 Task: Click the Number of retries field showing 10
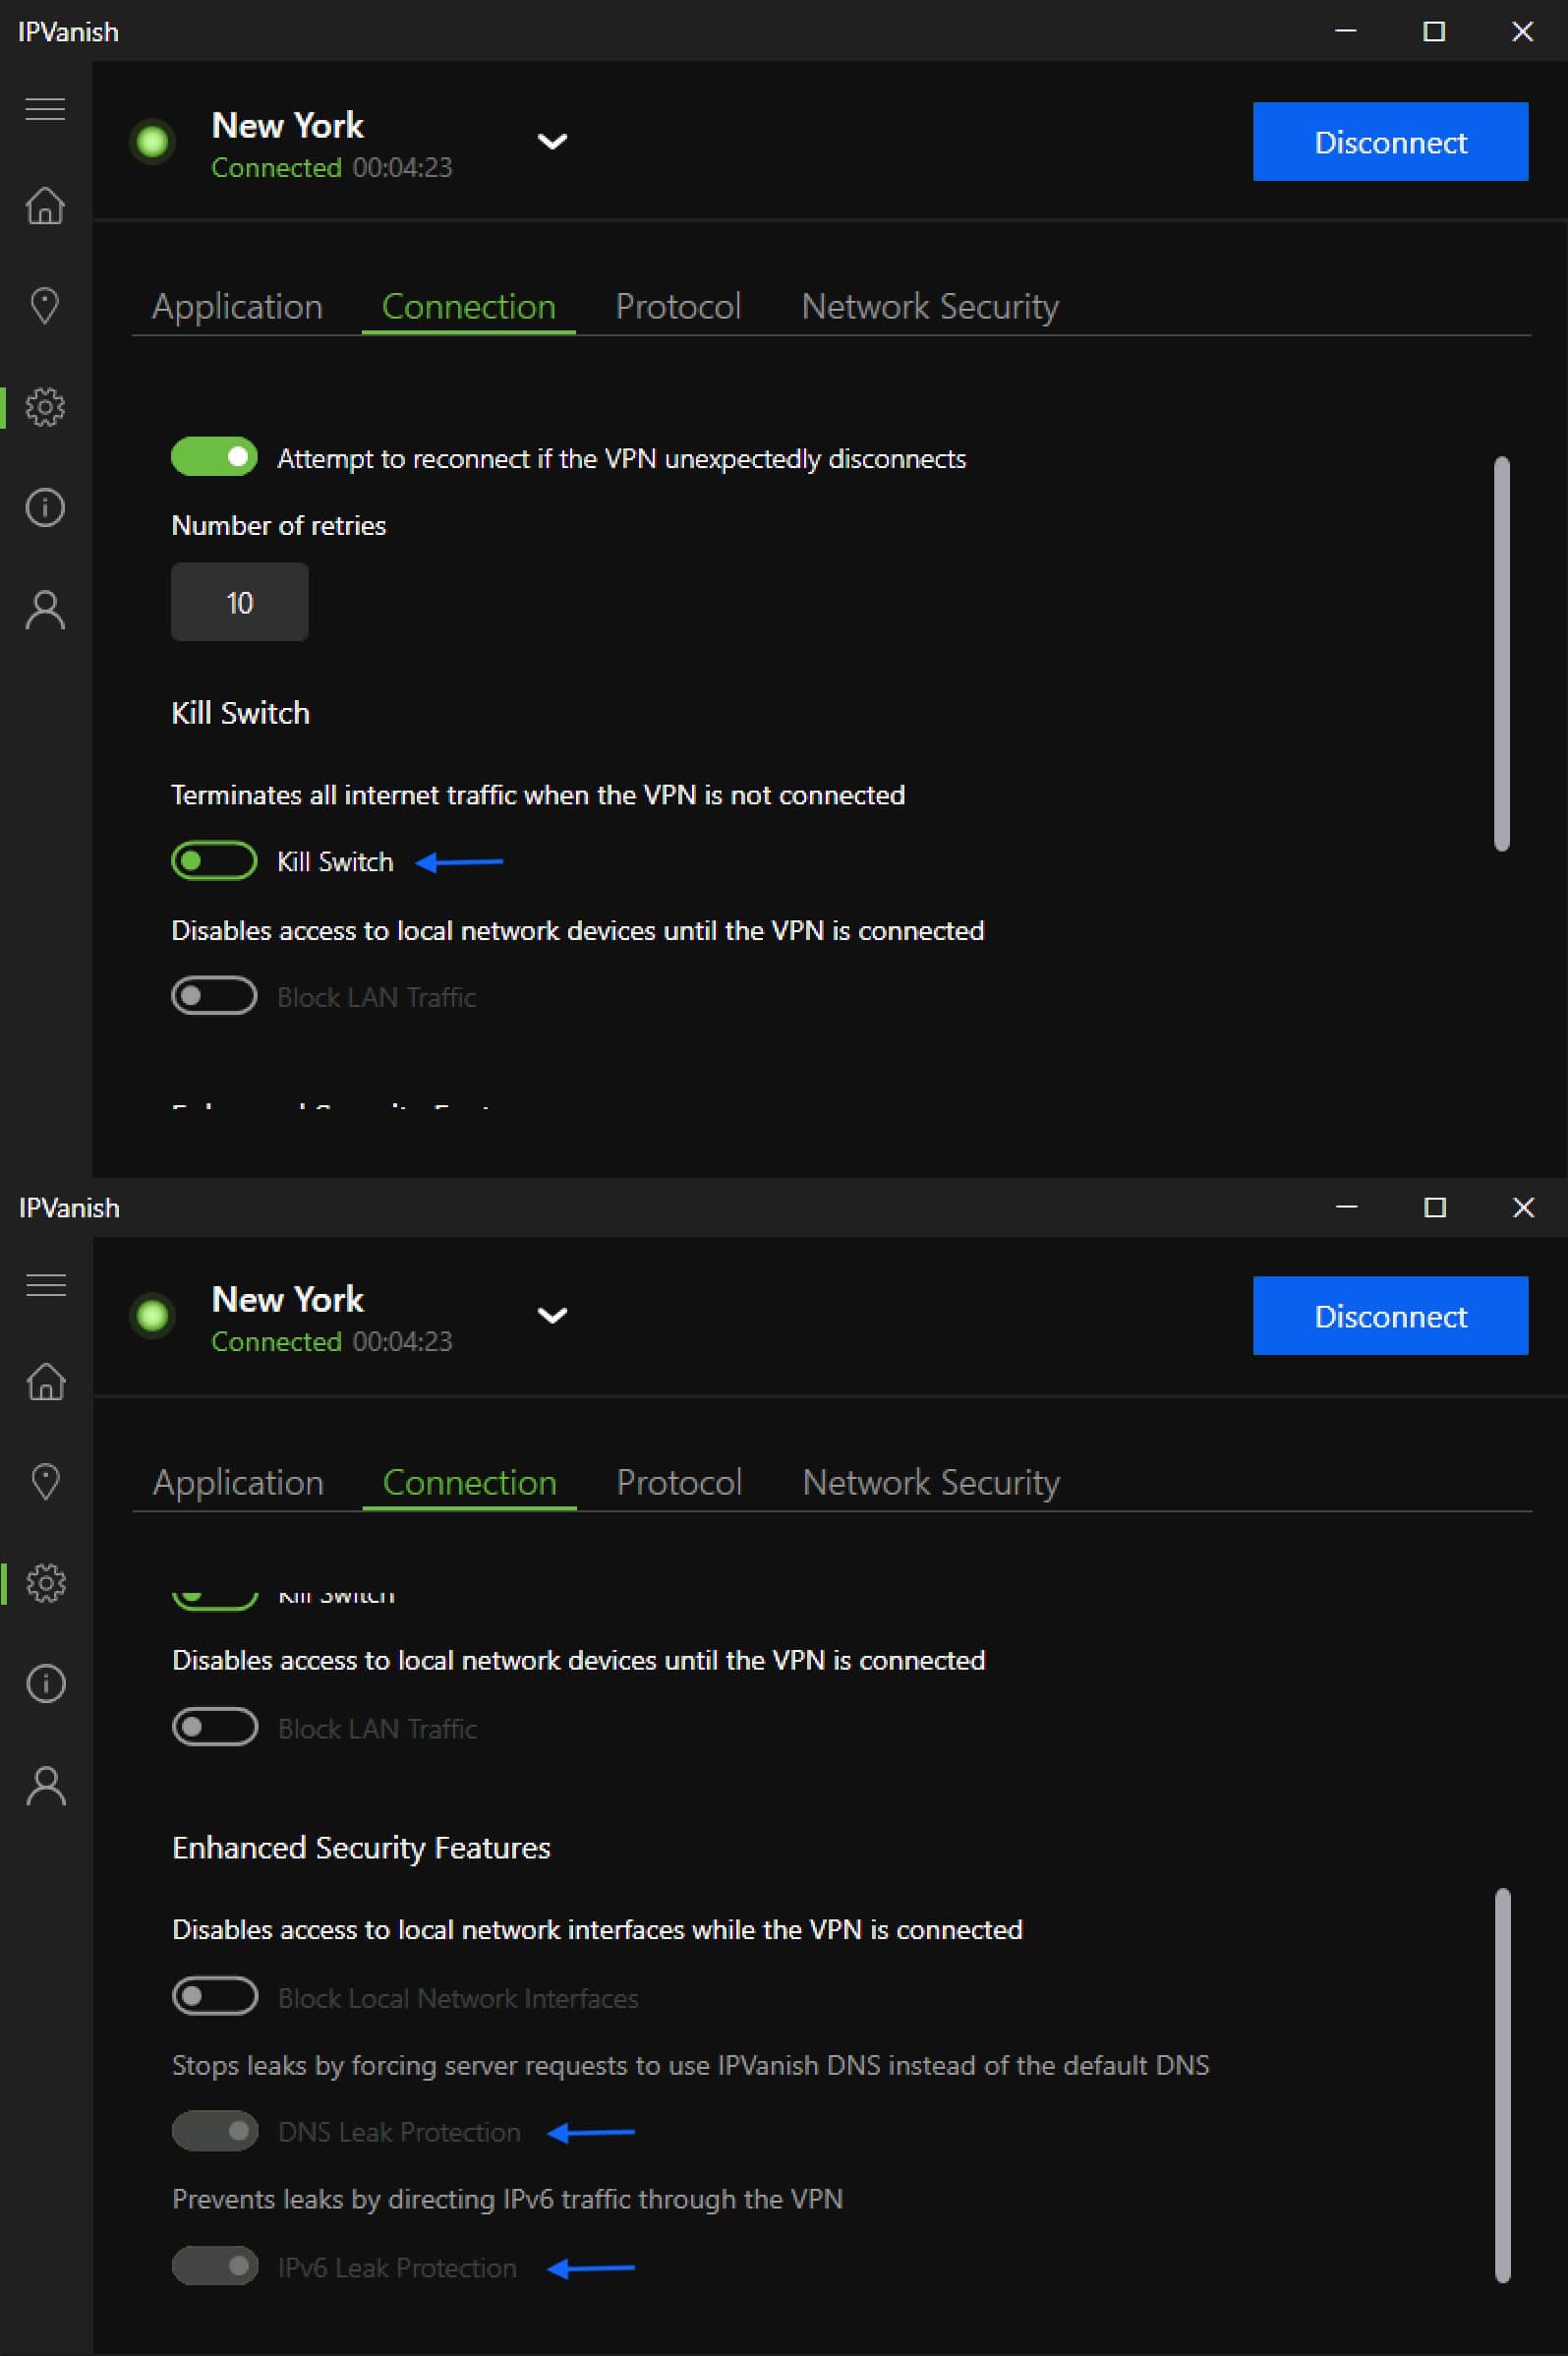(239, 602)
